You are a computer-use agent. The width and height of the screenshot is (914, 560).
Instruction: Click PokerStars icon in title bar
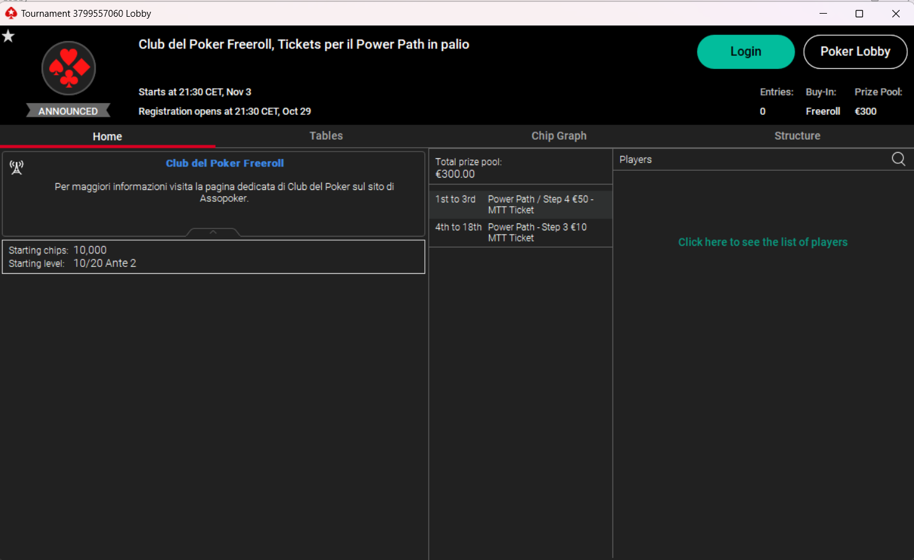click(11, 13)
